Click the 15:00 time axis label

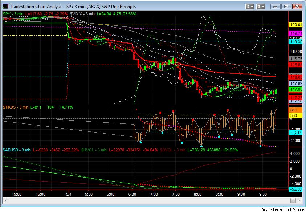(x=17, y=194)
